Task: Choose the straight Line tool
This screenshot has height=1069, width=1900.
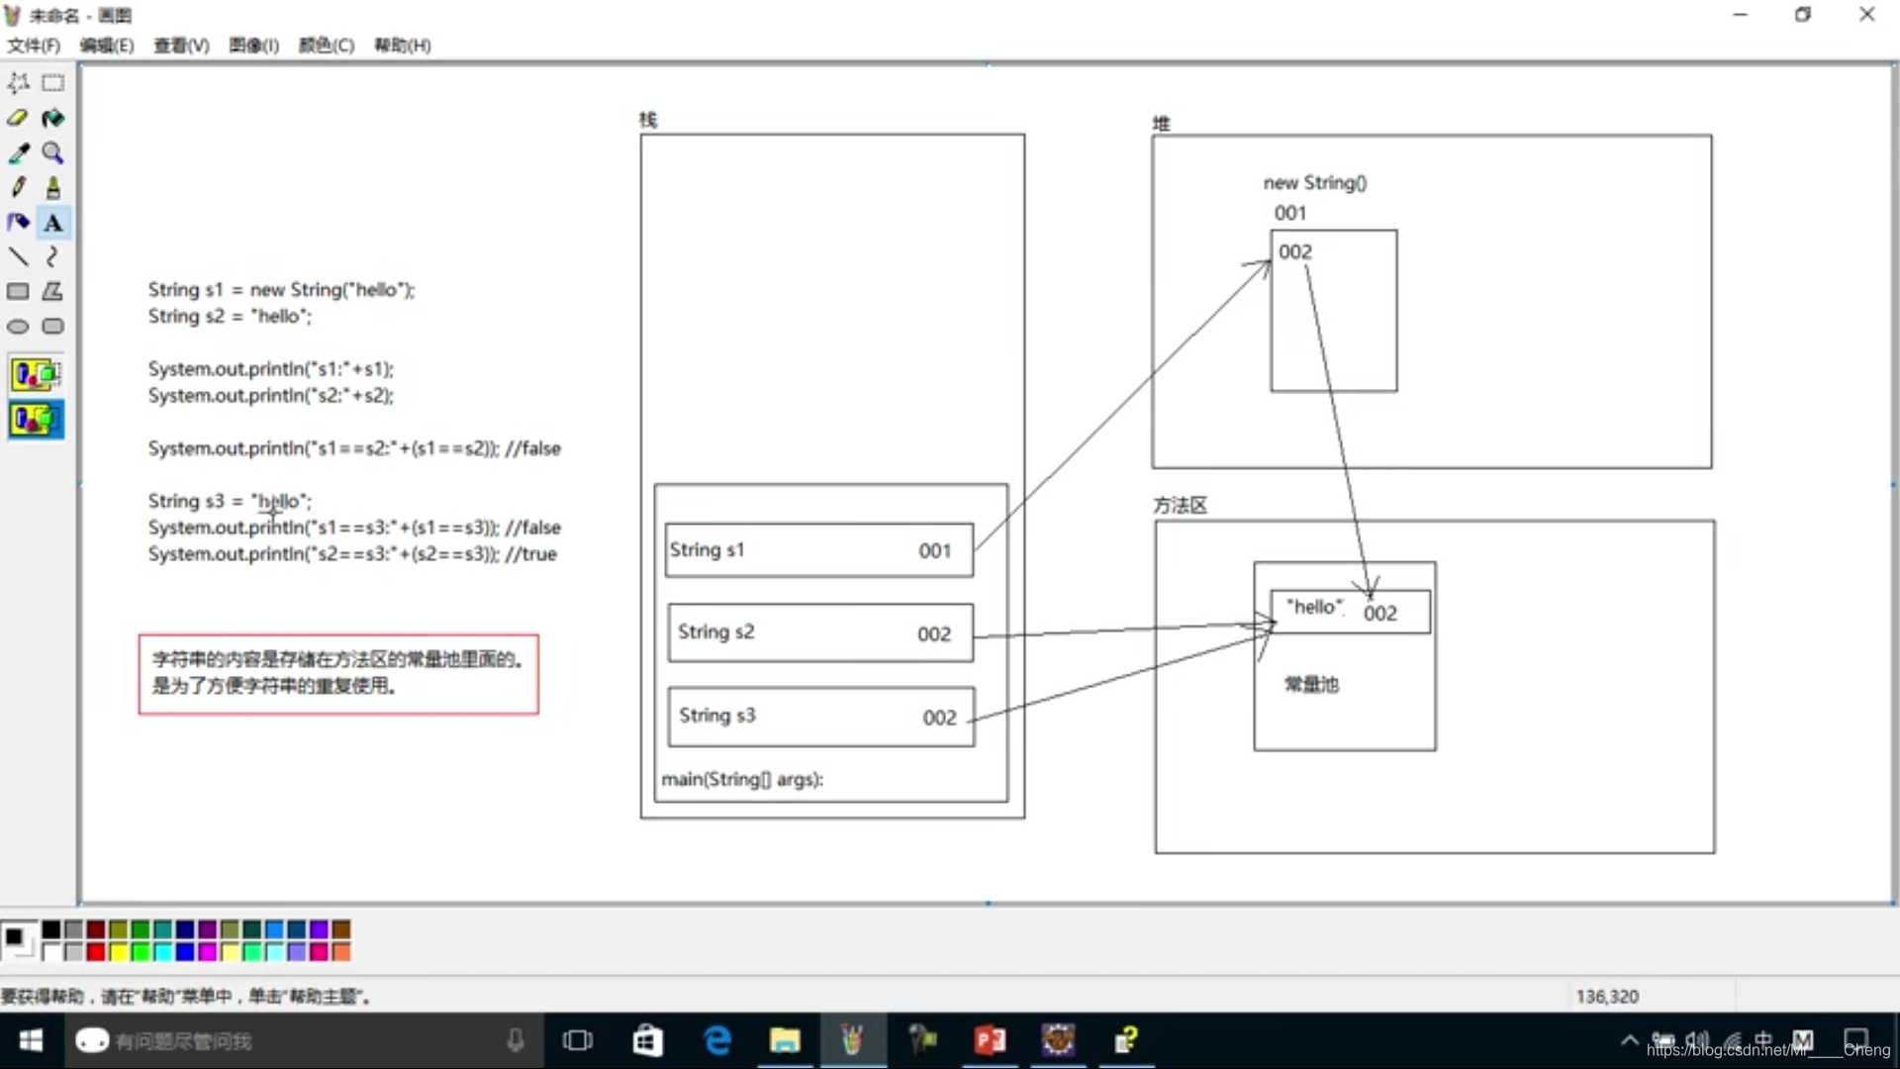Action: click(x=19, y=256)
